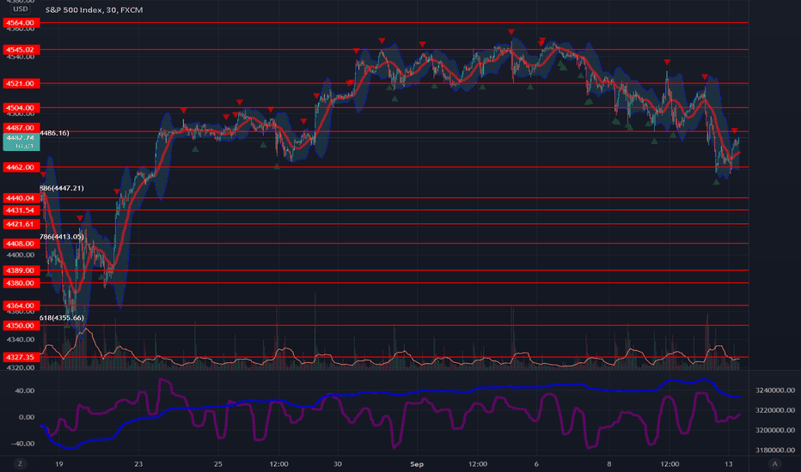Screen dimensions: 801x472
Task: Click the 3220000.00 indicator scale value
Action: (x=775, y=409)
